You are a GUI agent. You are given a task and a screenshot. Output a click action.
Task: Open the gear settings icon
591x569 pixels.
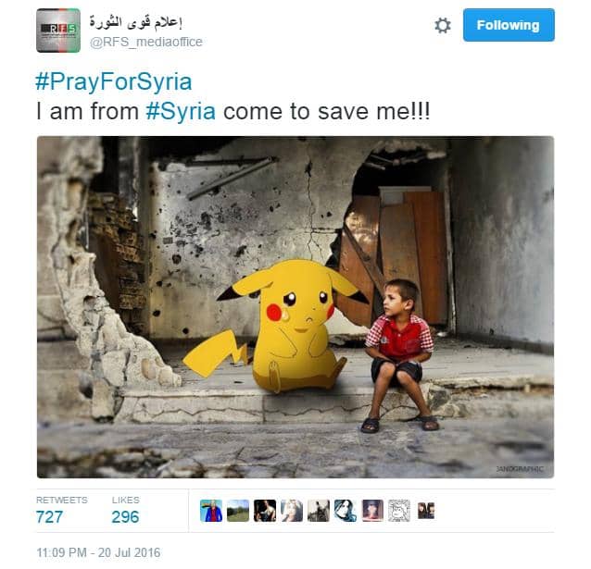pos(442,26)
